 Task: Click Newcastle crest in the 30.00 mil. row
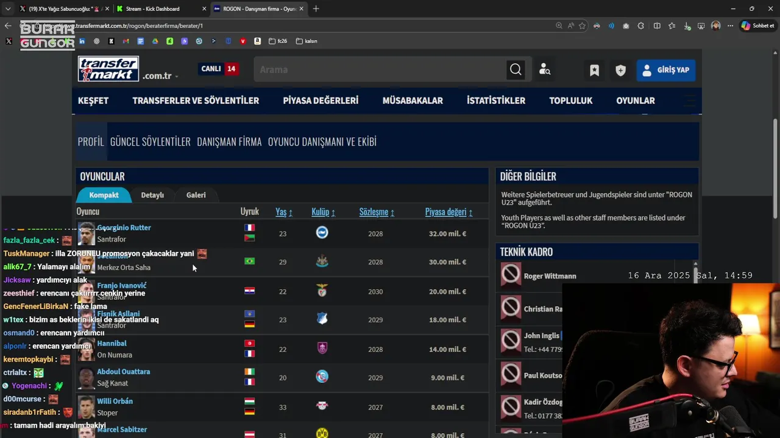click(322, 262)
